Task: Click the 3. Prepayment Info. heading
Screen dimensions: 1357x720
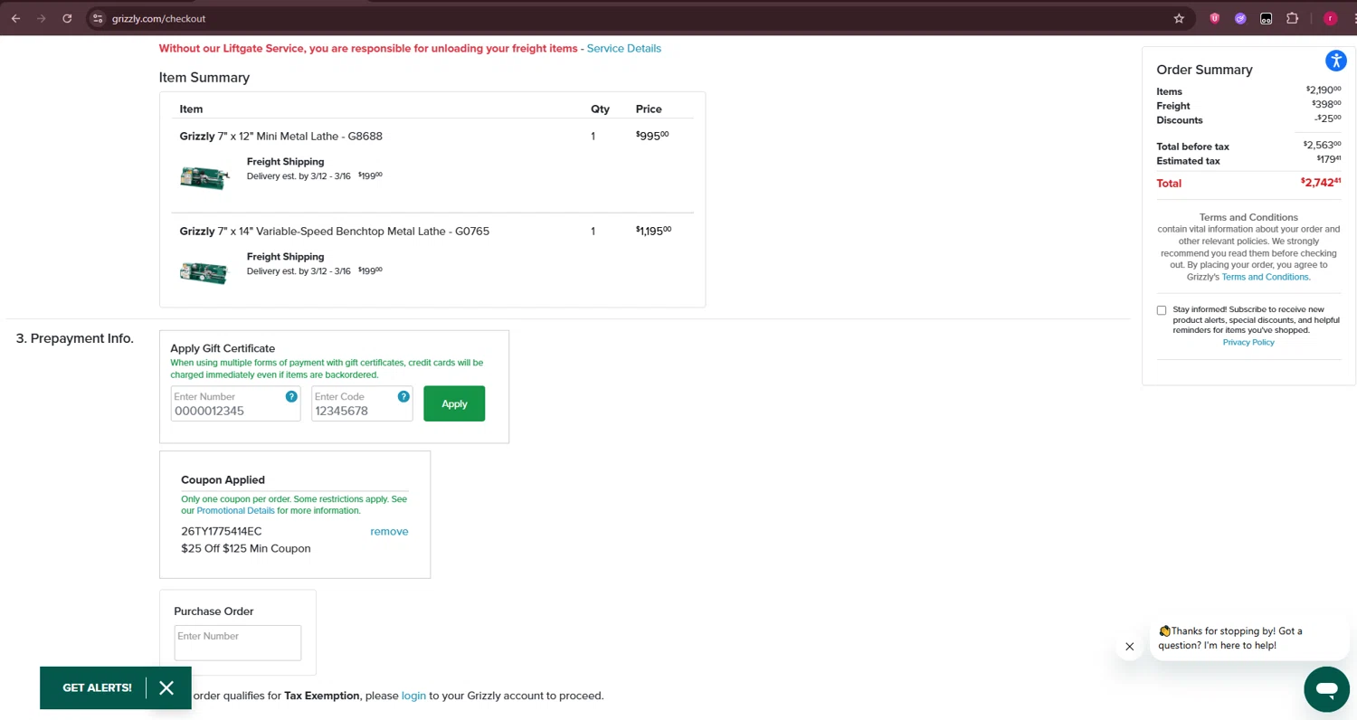Action: pos(75,338)
